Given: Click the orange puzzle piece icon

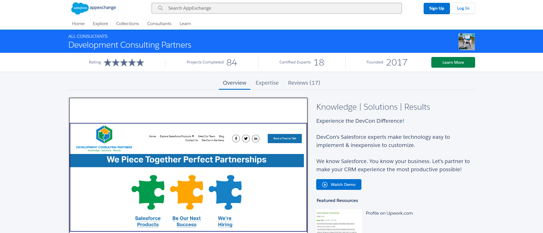Looking at the screenshot, I should tap(187, 192).
